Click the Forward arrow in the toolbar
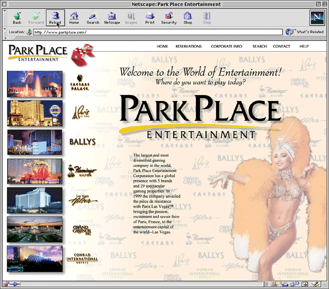The image size is (329, 289). click(x=36, y=18)
